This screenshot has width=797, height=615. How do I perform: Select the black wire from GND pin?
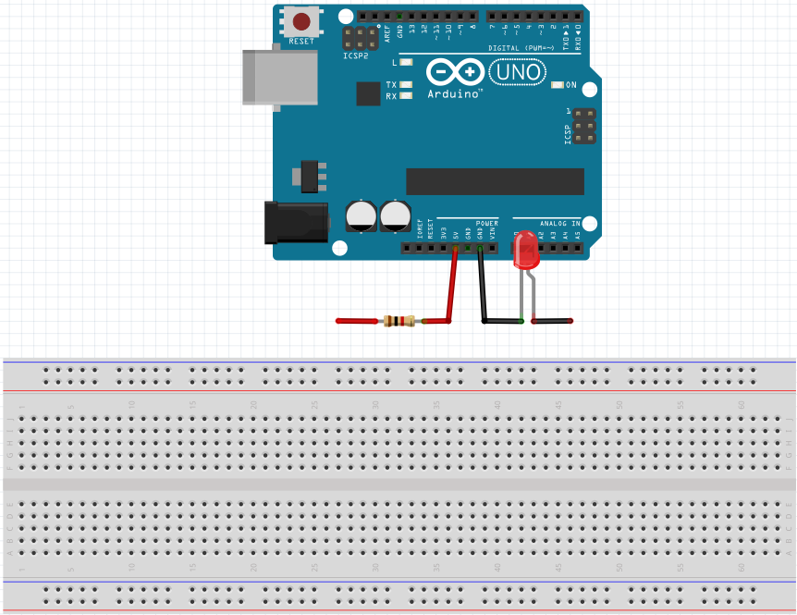pyautogui.click(x=482, y=287)
